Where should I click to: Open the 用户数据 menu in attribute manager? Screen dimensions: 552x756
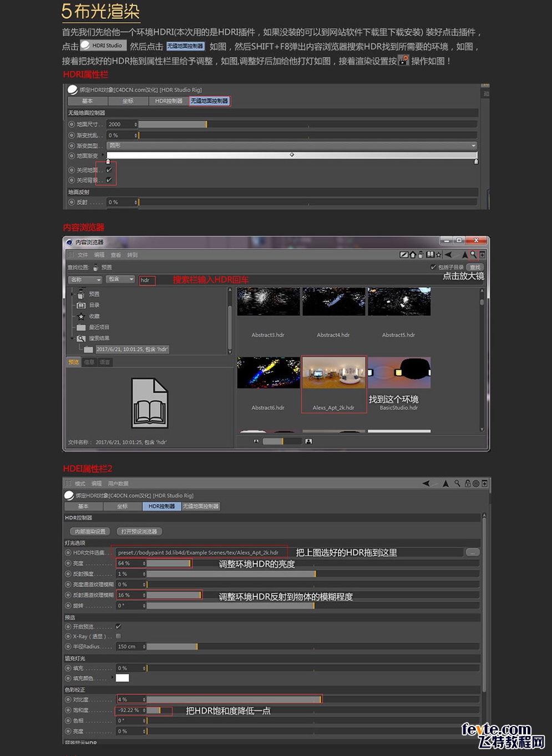coord(118,483)
